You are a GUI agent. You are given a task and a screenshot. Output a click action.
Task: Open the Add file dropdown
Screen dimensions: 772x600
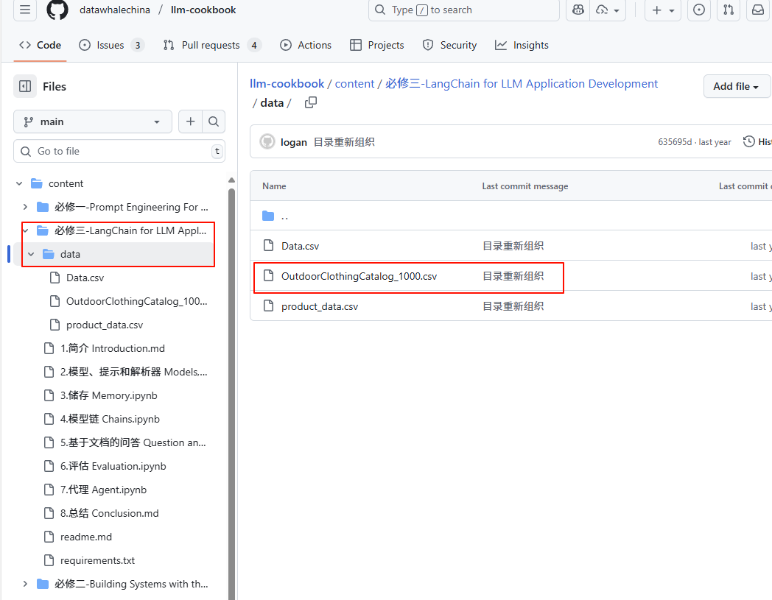pos(737,86)
